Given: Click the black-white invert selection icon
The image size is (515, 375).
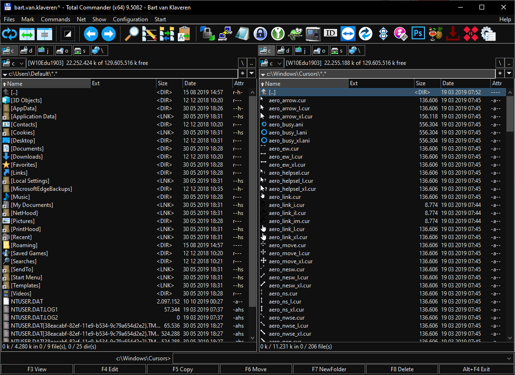Looking at the screenshot, I should coord(68,34).
